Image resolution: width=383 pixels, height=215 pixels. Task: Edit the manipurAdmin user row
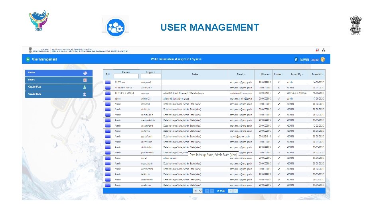tap(108, 120)
